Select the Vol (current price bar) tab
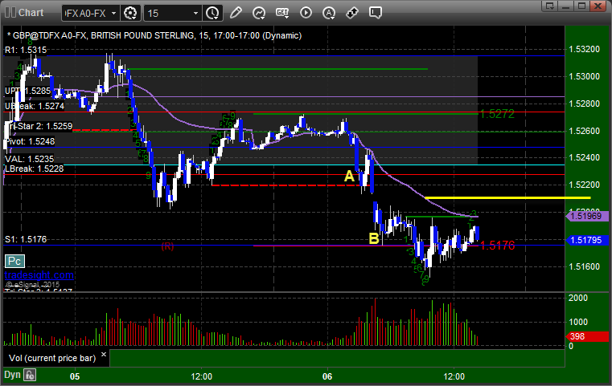This screenshot has width=612, height=386. point(52,358)
